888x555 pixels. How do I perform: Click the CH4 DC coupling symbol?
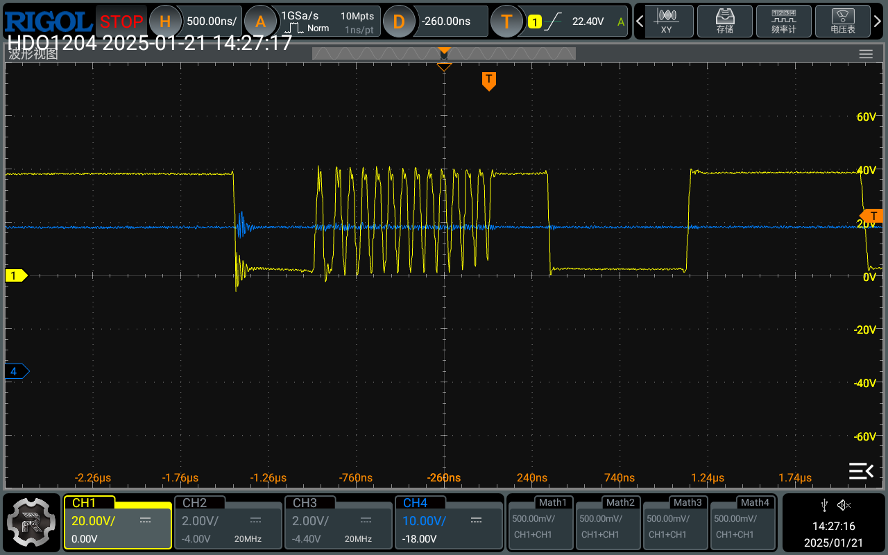[476, 521]
